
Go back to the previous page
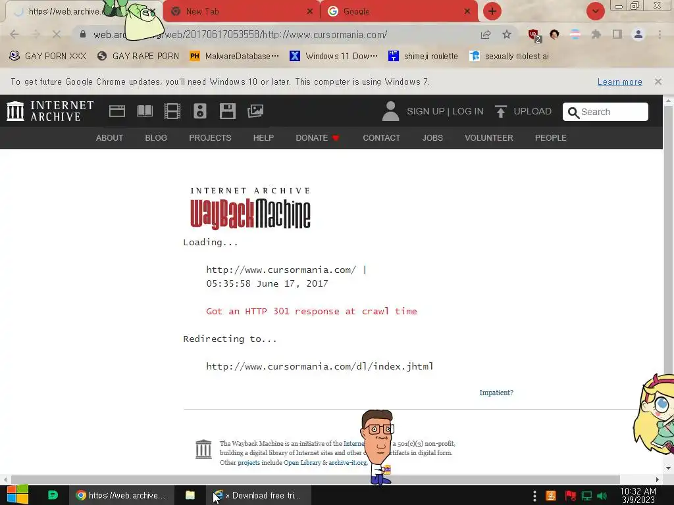[x=14, y=34]
